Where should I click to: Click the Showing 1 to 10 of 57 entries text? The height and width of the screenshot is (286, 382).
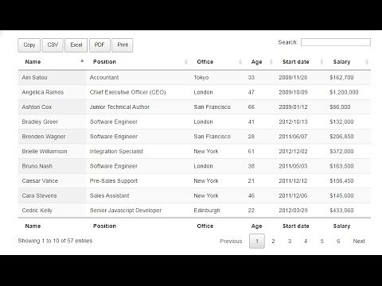[x=55, y=241]
